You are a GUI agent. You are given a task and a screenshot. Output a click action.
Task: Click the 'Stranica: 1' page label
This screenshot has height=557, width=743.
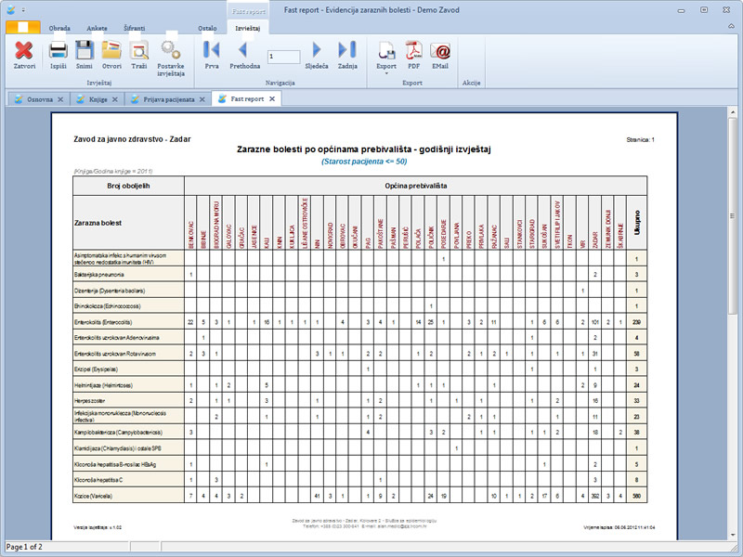(x=640, y=140)
